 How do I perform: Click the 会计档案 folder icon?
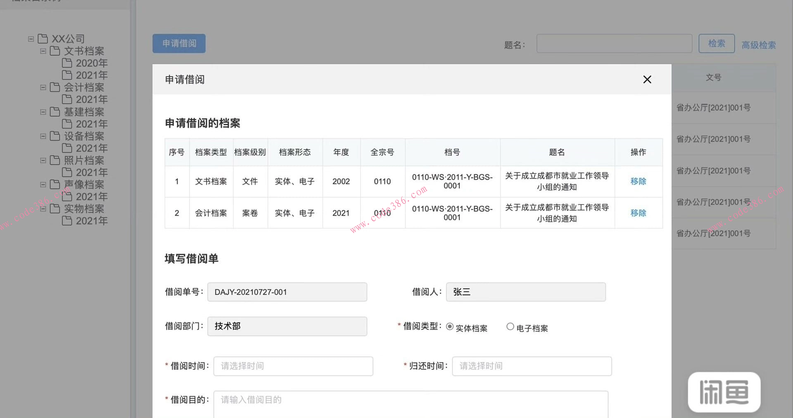(x=55, y=87)
